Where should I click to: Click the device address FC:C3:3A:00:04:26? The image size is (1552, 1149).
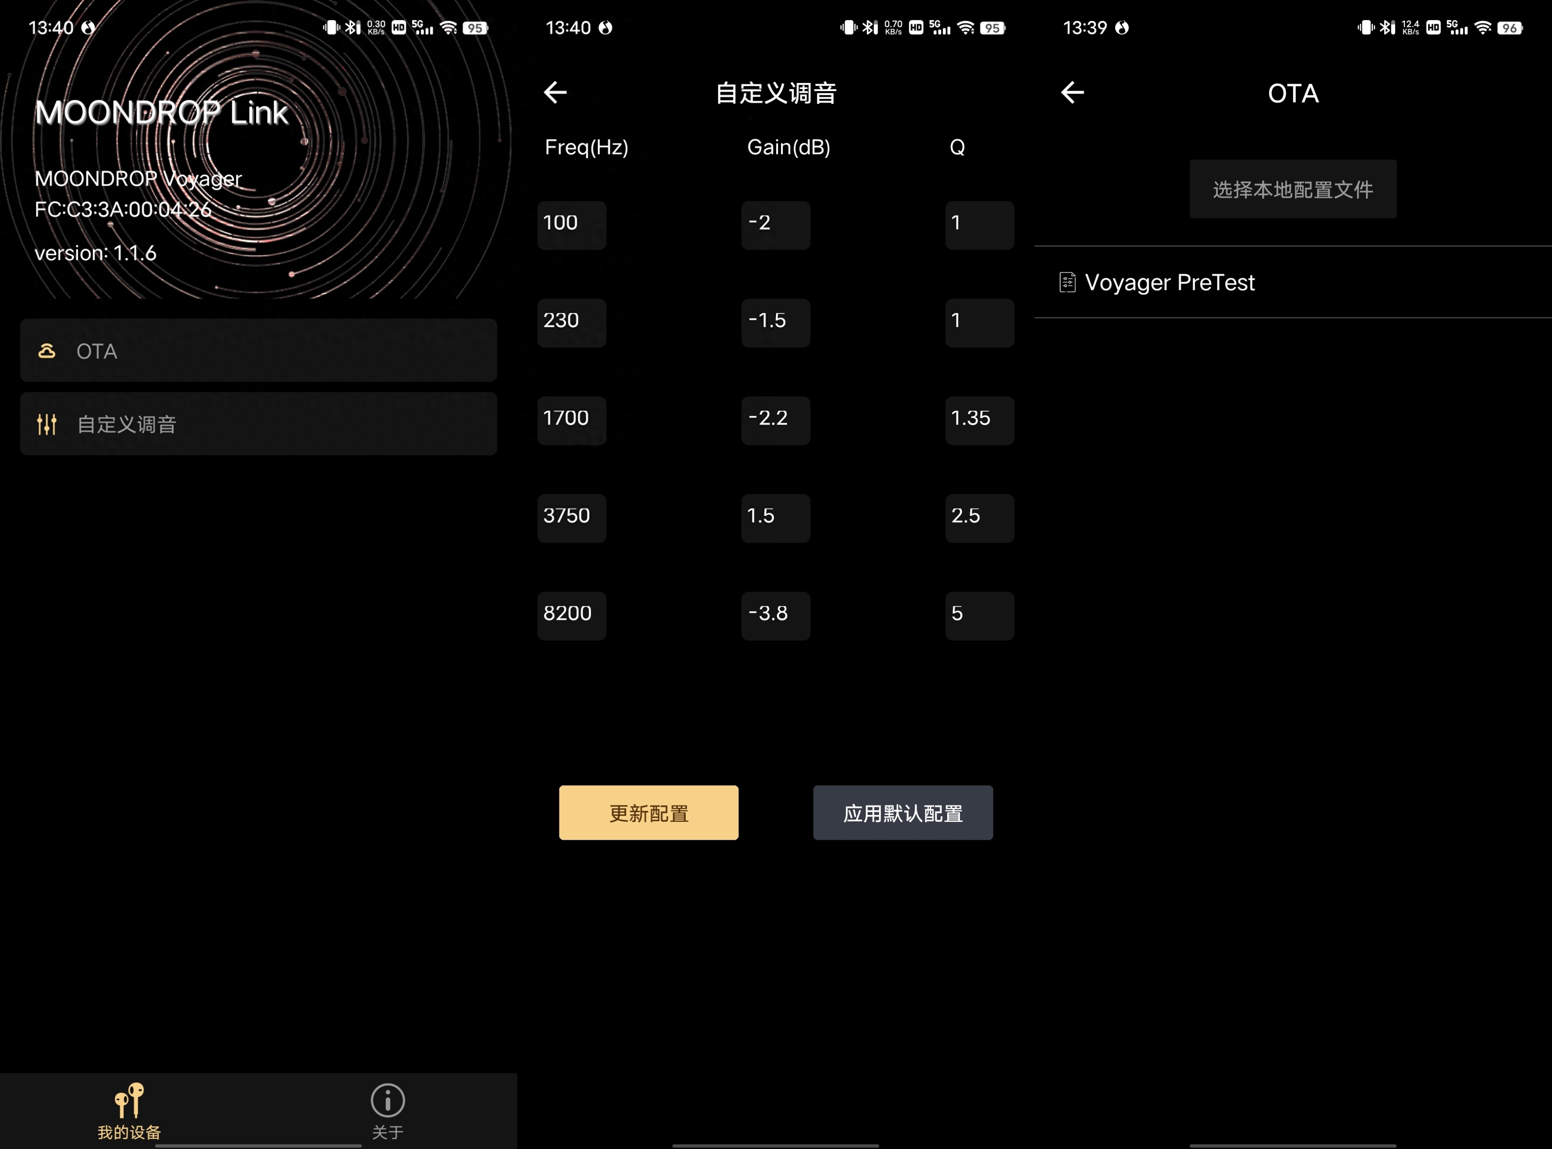coord(123,210)
